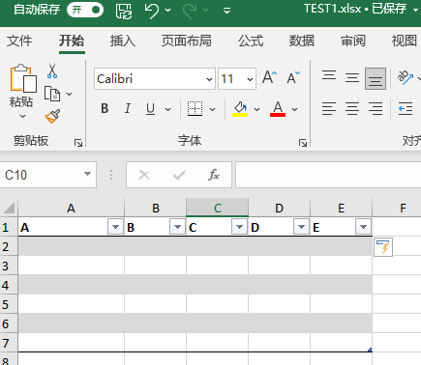This screenshot has height=365, width=421.
Task: Select the Format Painter brush
Action: pyautogui.click(x=52, y=116)
